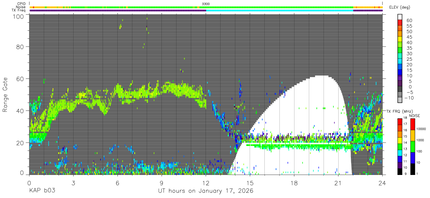
Task: Click the lightest gray -10 degree swatch
Action: [400, 100]
